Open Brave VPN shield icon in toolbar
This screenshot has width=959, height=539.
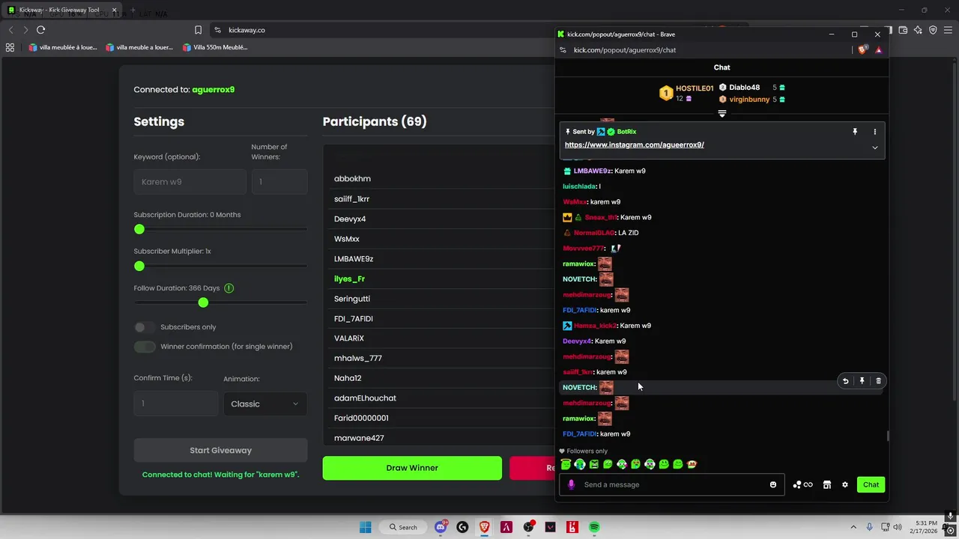pyautogui.click(x=933, y=30)
